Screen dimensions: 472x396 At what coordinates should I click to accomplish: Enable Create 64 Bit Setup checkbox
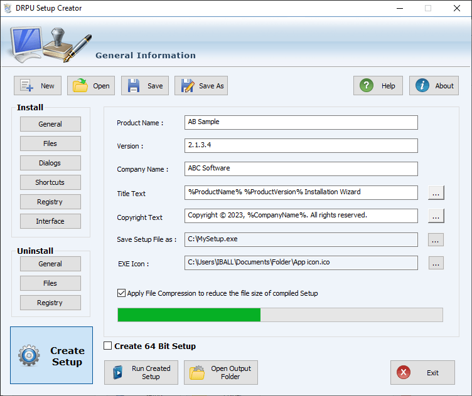[107, 345]
